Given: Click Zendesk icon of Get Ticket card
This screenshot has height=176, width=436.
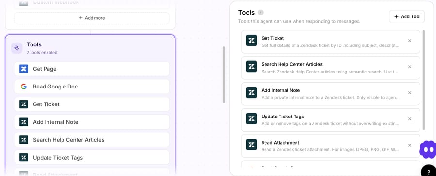Looking at the screenshot, I should click(251, 41).
